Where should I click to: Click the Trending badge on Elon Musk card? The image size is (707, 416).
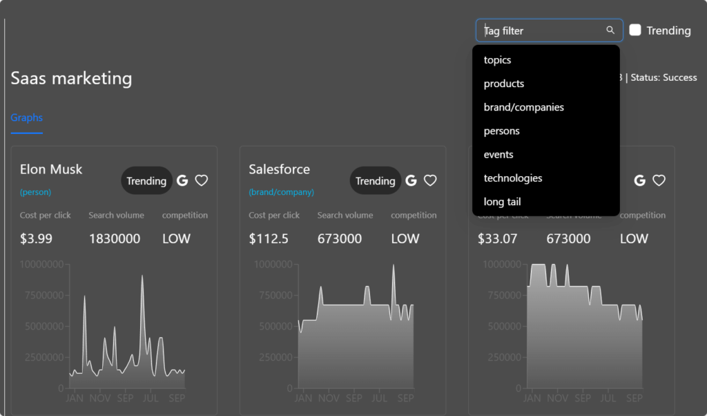[x=146, y=180]
